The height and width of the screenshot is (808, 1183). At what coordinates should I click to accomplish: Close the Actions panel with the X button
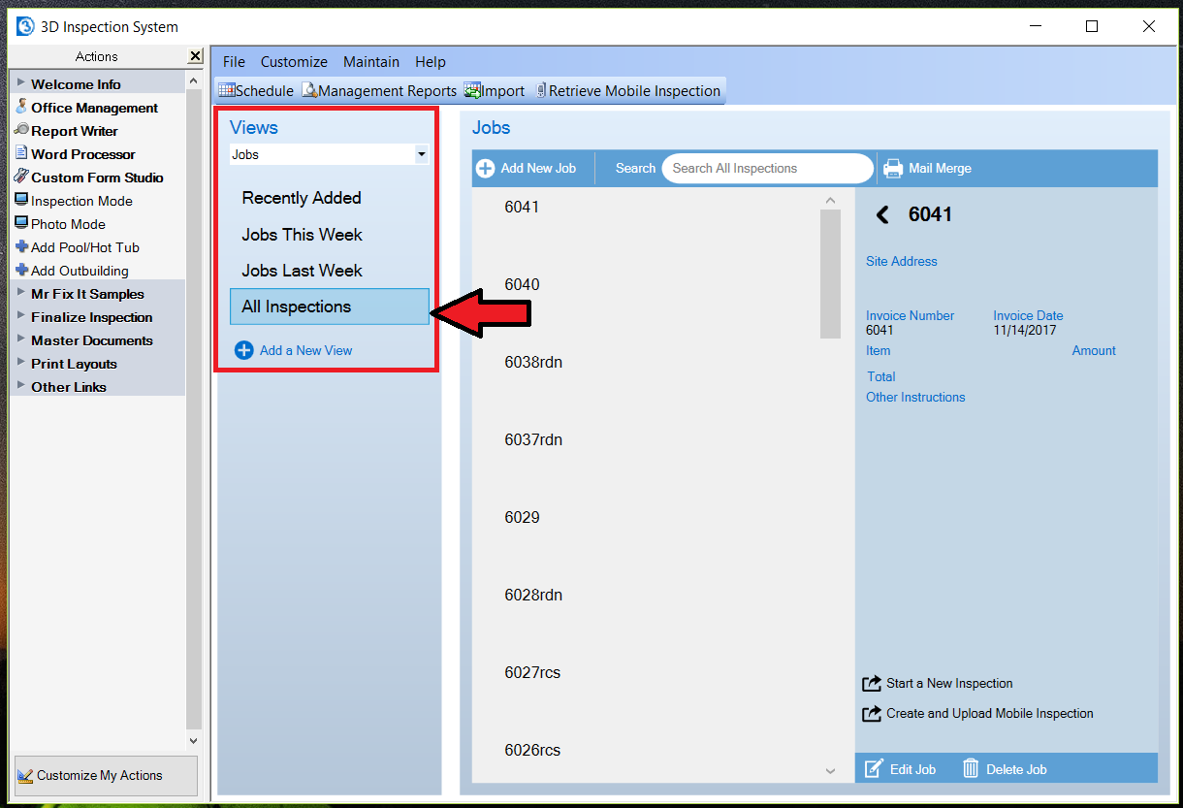(x=195, y=57)
